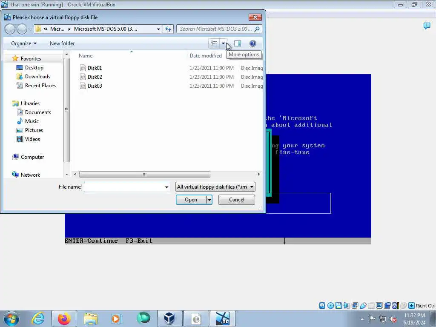The height and width of the screenshot is (327, 436).
Task: Click the VirtualBox notification icon at top right
Action: (427, 26)
